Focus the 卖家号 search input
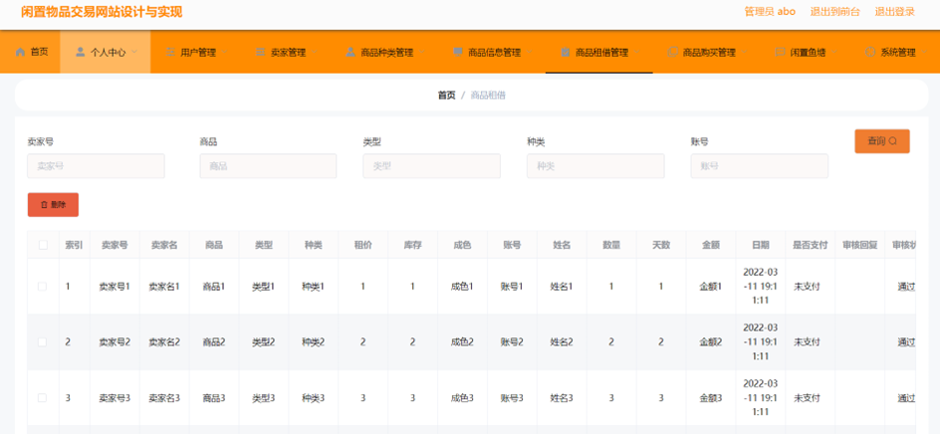The image size is (940, 434). [96, 166]
